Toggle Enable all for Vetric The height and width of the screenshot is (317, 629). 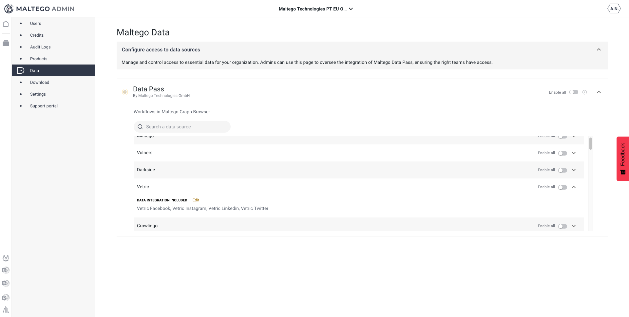[x=562, y=187]
